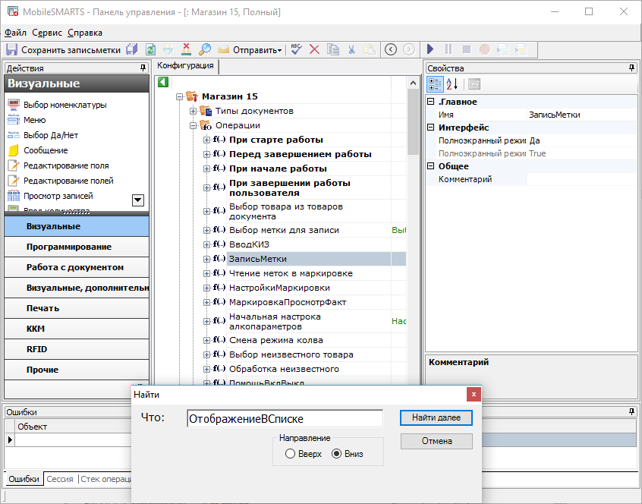Click the Найти далее button
The image size is (642, 504).
[436, 417]
